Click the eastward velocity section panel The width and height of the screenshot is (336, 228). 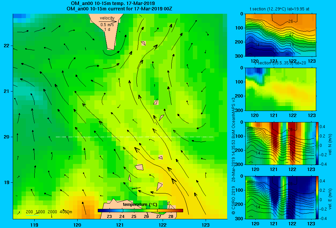tap(281, 197)
